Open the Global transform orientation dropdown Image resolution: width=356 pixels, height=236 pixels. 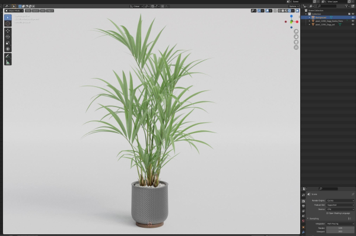pyautogui.click(x=136, y=7)
